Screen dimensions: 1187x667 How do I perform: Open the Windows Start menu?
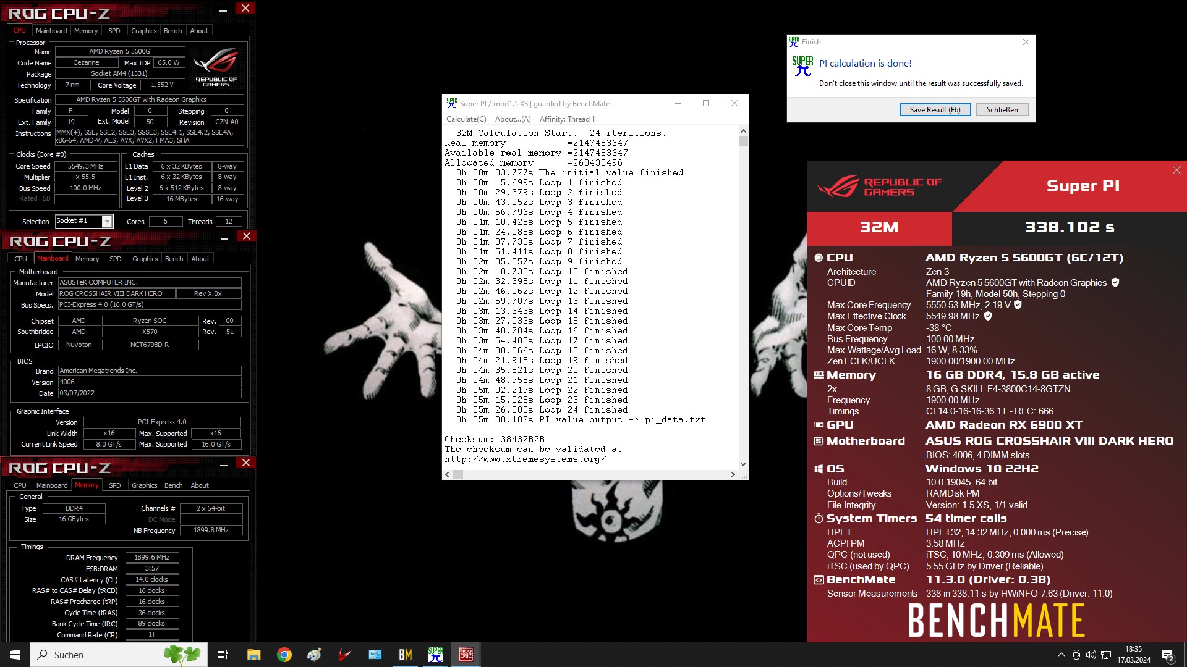click(x=15, y=655)
